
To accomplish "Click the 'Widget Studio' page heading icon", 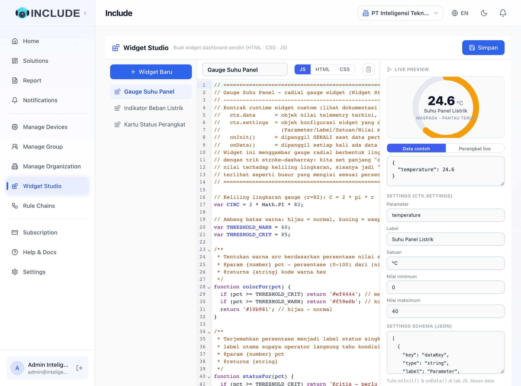I will coord(116,48).
